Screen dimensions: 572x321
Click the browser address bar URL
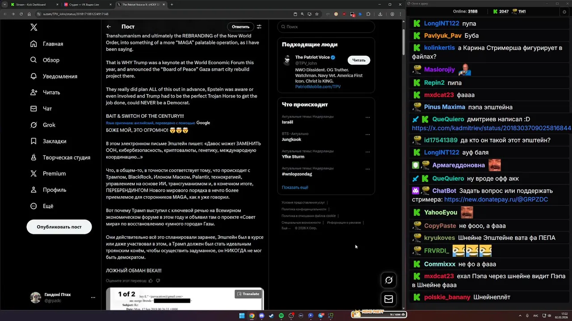tap(76, 14)
